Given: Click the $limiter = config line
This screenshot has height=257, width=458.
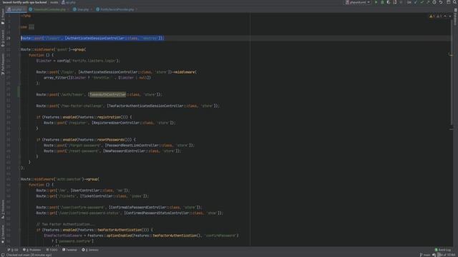Looking at the screenshot, I should (x=78, y=61).
